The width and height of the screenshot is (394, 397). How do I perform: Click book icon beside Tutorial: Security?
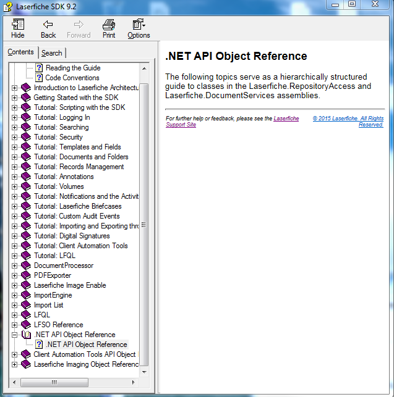pos(26,136)
